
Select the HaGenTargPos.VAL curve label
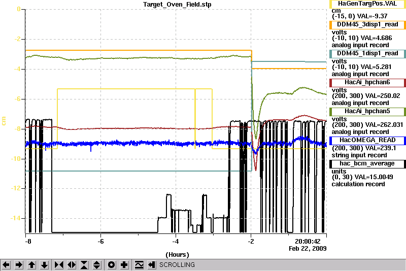click(367, 4)
